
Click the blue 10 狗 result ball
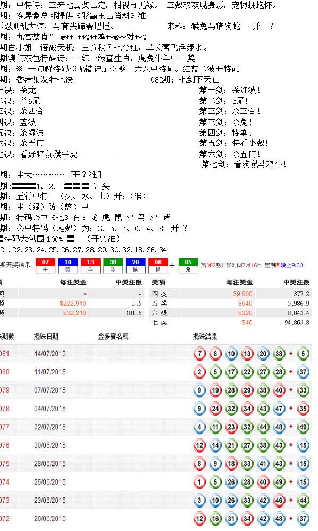[x=68, y=265]
